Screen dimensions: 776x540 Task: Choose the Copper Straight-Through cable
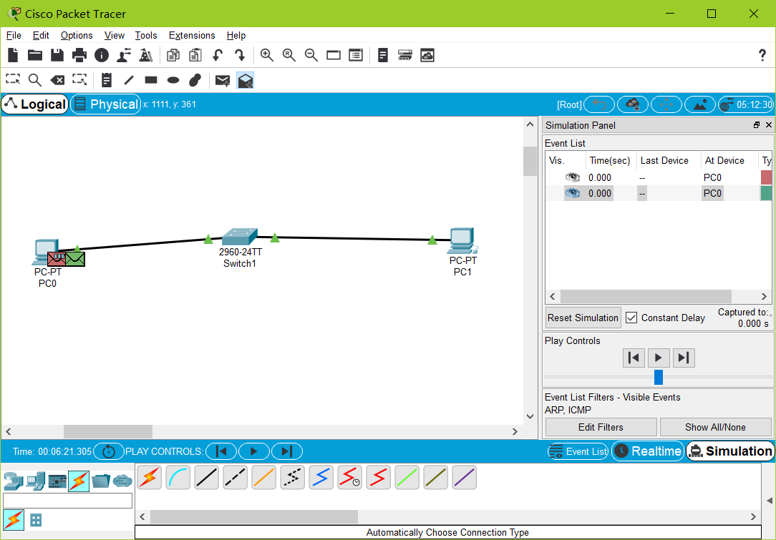coord(207,477)
